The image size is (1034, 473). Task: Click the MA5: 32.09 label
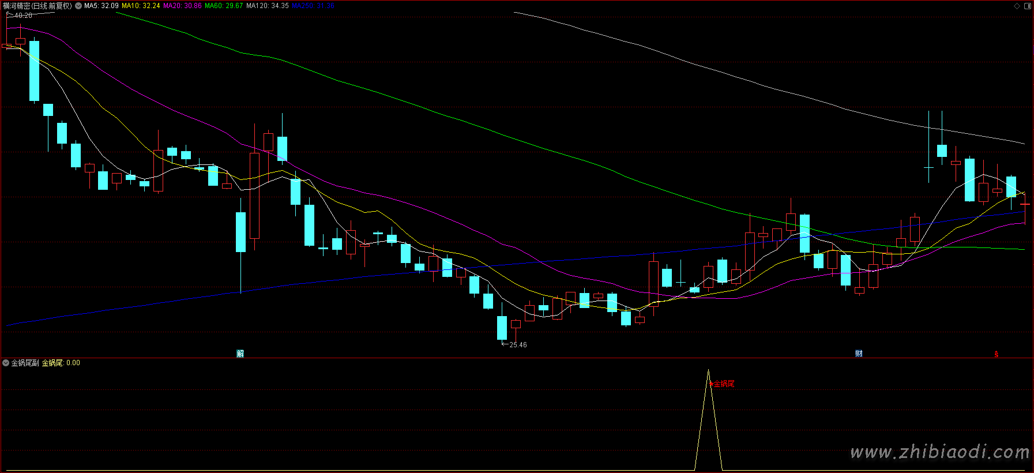101,6
